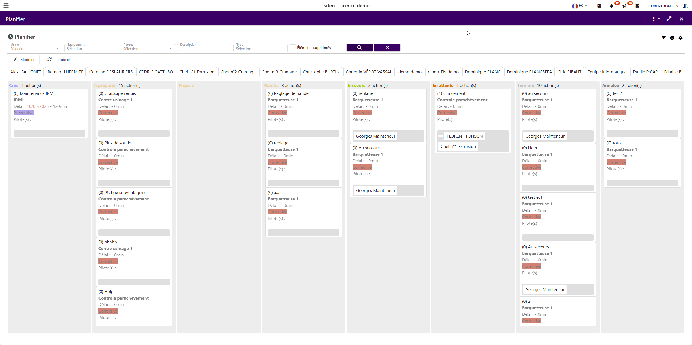Open the notifications bell icon
Image resolution: width=692 pixels, height=345 pixels.
[x=611, y=6]
